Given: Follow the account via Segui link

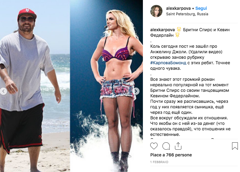Looking at the screenshot, I should (201, 8).
